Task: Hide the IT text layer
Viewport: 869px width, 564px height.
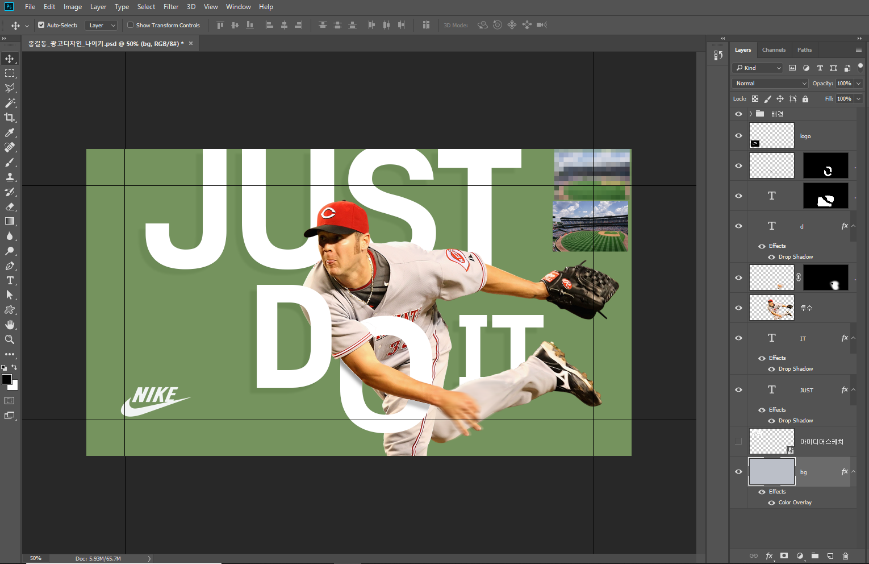Action: point(738,338)
